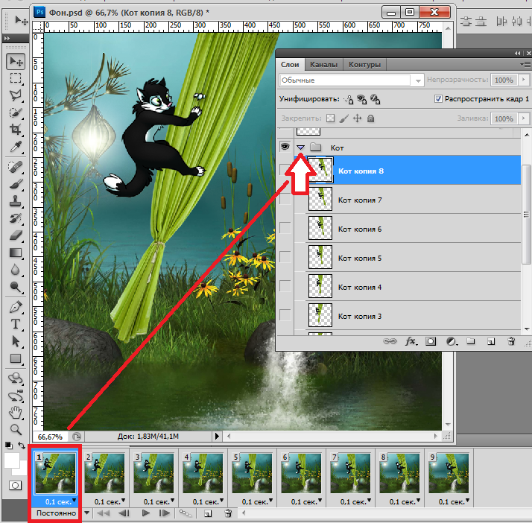Toggle lock transparent pixels
The image size is (532, 523).
pyautogui.click(x=331, y=118)
